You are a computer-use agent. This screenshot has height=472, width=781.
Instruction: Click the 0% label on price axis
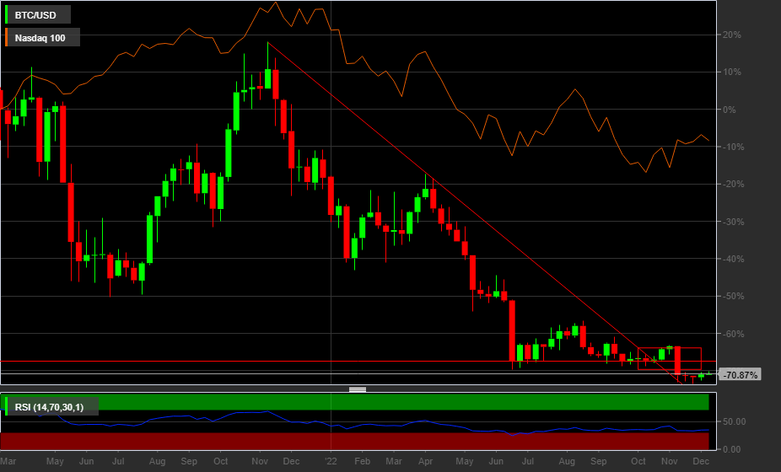pos(731,110)
